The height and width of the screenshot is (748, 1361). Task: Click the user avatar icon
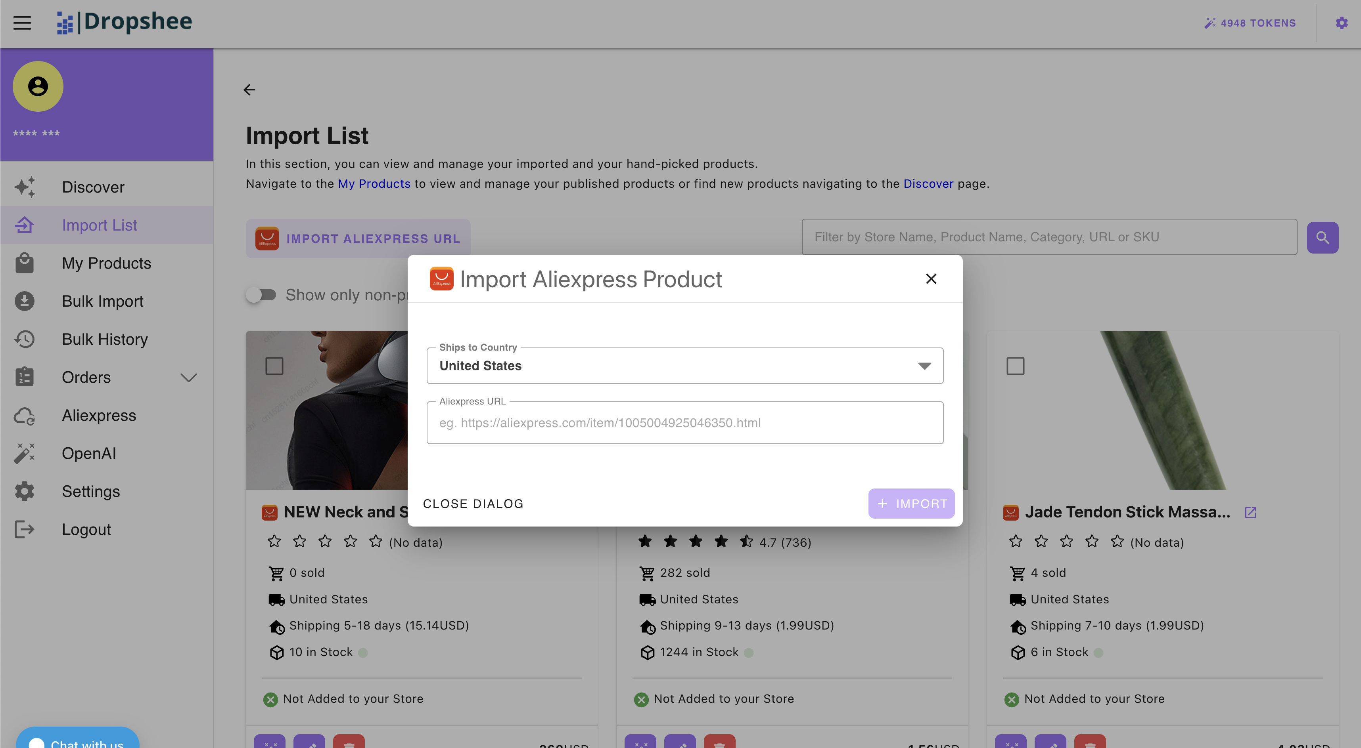38,86
